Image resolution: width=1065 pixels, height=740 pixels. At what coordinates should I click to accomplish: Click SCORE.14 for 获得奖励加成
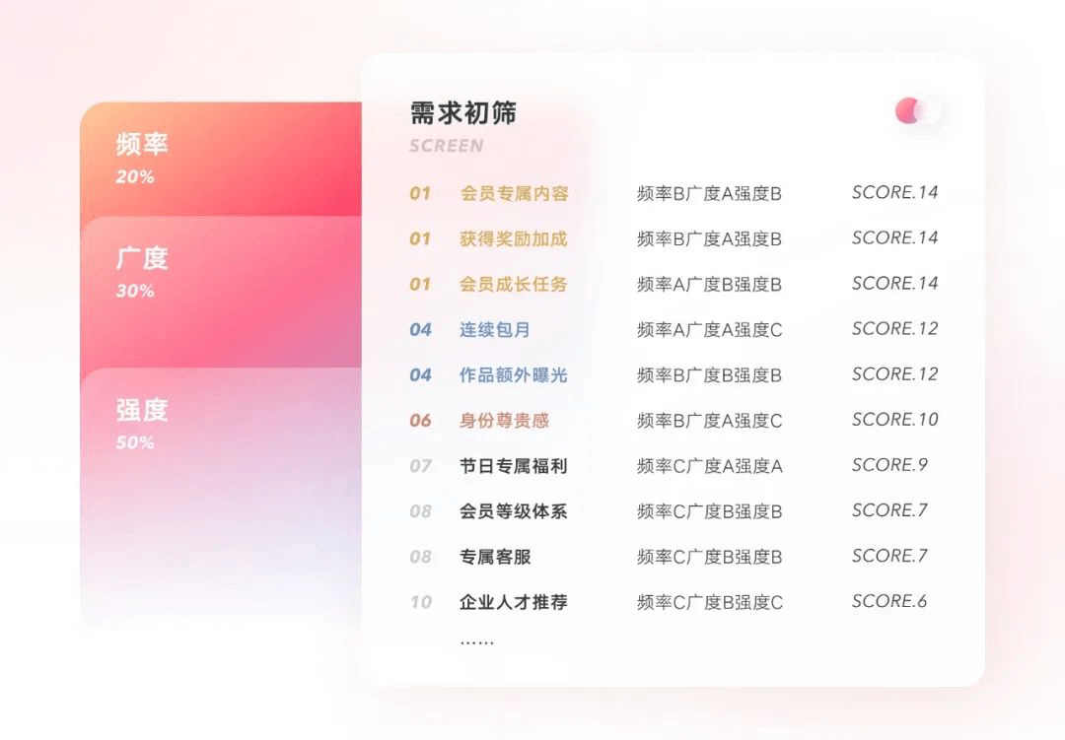tap(895, 238)
